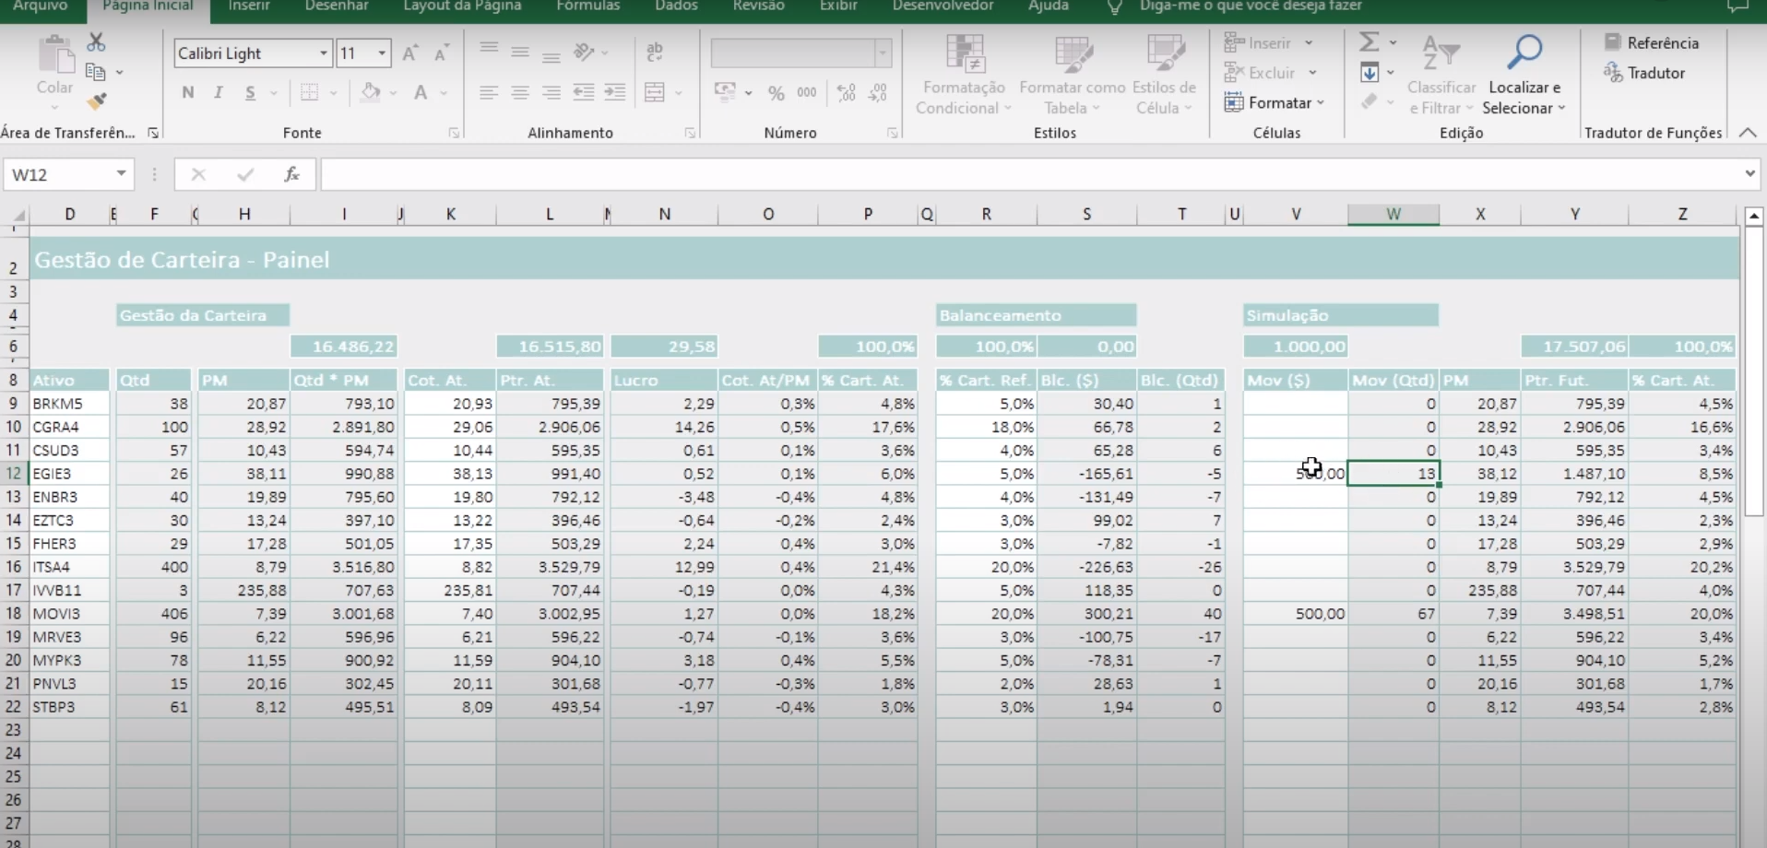Collapse the ribbon with the chevron
1767x848 pixels.
click(x=1749, y=132)
